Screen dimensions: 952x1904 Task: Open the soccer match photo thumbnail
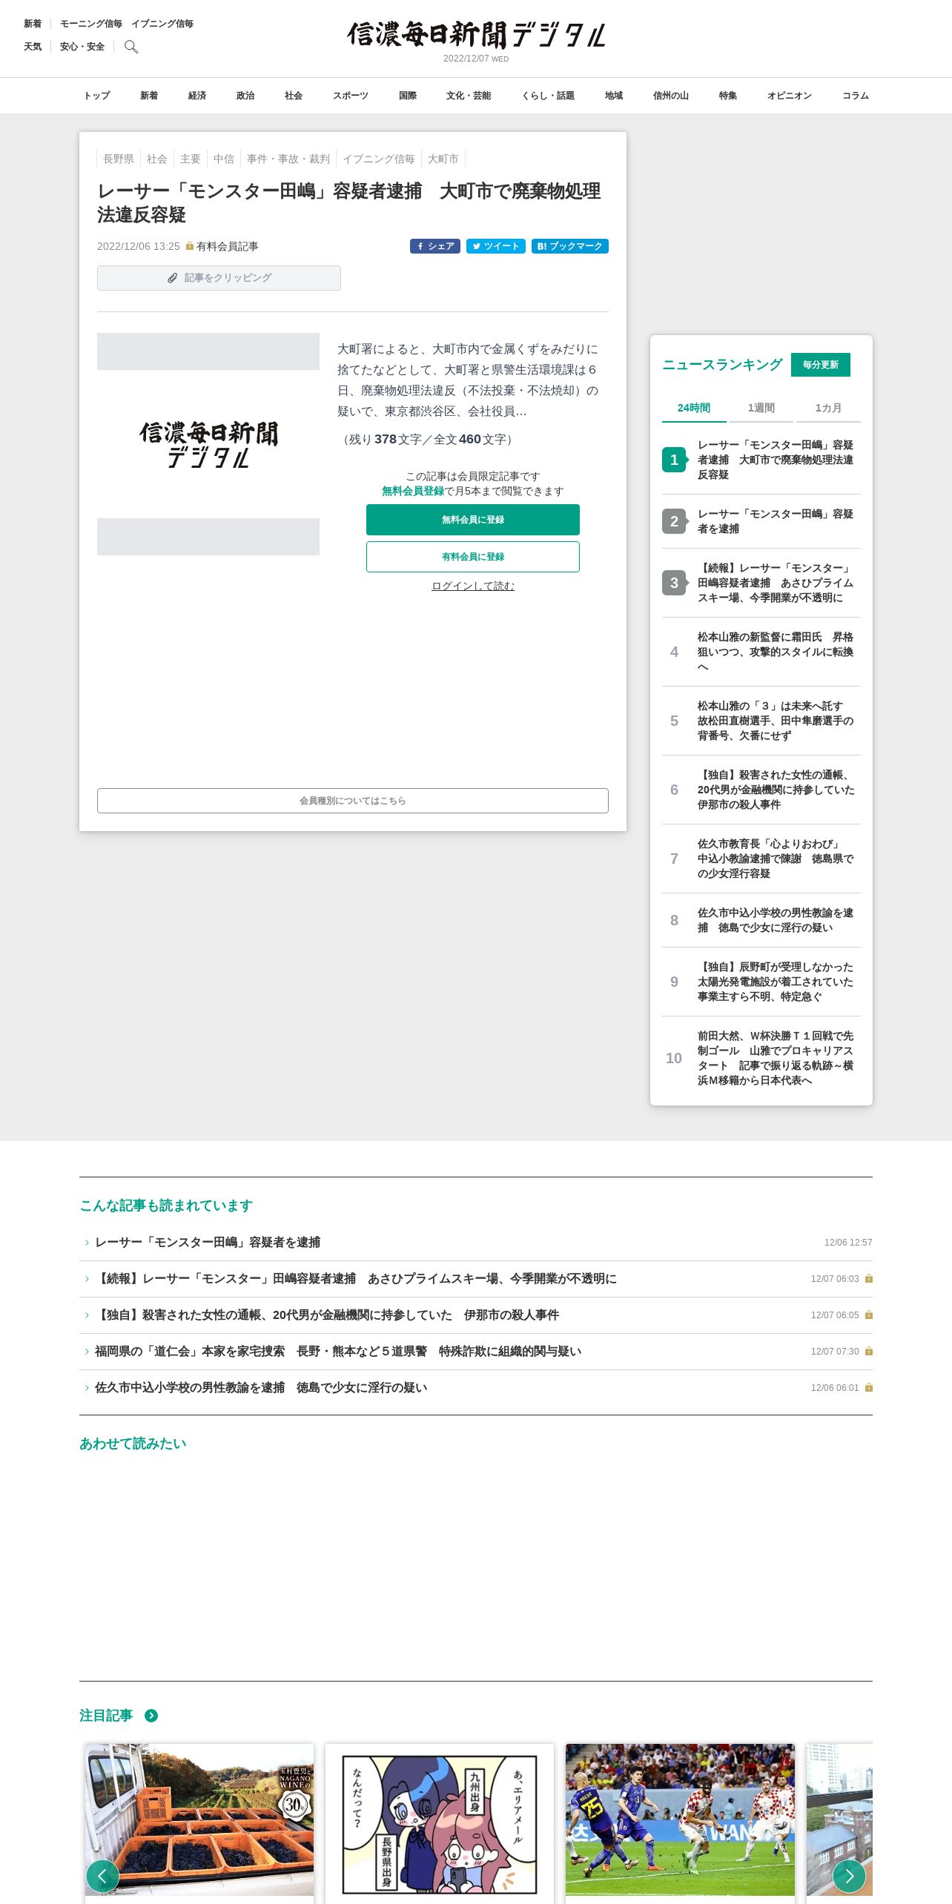point(680,1819)
